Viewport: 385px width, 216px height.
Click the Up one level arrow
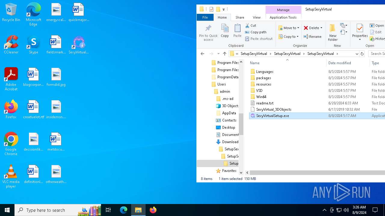225,54
